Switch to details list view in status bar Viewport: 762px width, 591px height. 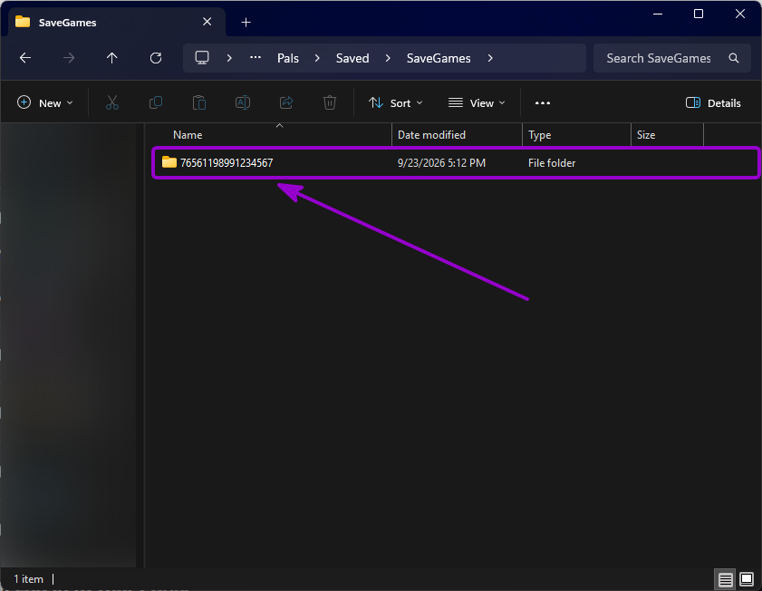tap(725, 579)
